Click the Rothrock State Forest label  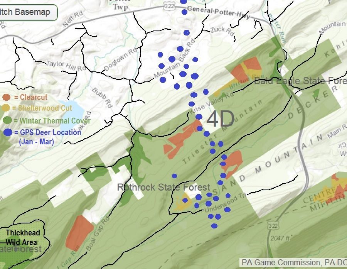tap(163, 188)
